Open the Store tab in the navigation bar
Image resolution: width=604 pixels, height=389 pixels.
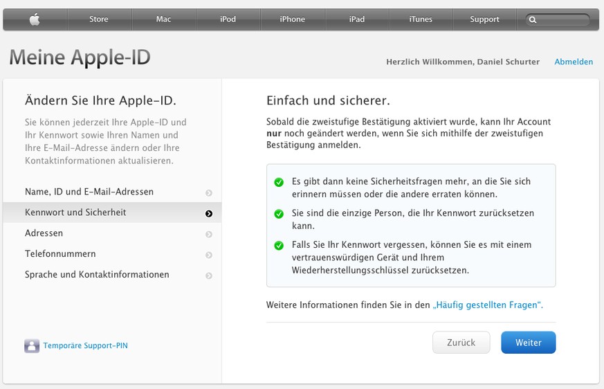(99, 19)
